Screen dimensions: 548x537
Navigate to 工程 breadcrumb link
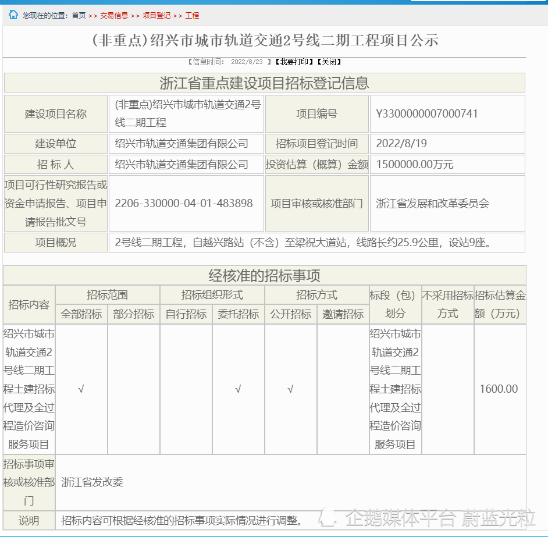[x=192, y=15]
